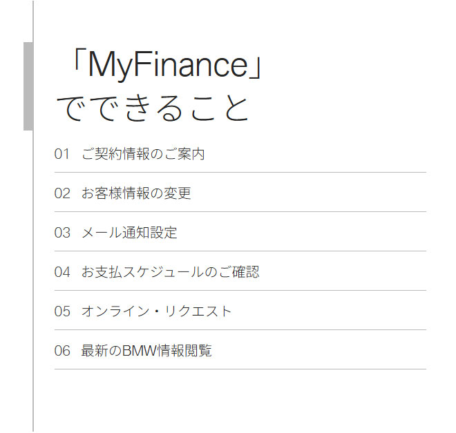Viewport: 456px width, 433px height.
Task: Tap the 06 list number
Action: point(62,351)
